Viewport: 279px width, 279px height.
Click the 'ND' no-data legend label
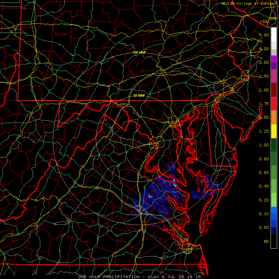pos(266,241)
